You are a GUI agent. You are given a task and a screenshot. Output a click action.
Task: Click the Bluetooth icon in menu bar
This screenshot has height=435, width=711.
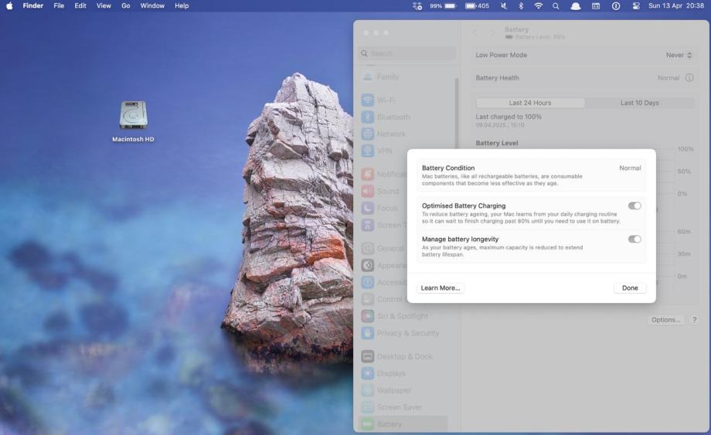tap(521, 5)
